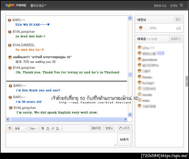Click the 관리 button in 내정보

(178, 20)
